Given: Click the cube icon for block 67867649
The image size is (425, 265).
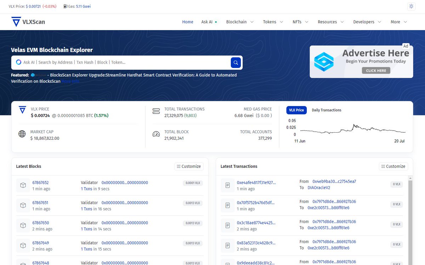Looking at the screenshot, I should click(23, 246).
